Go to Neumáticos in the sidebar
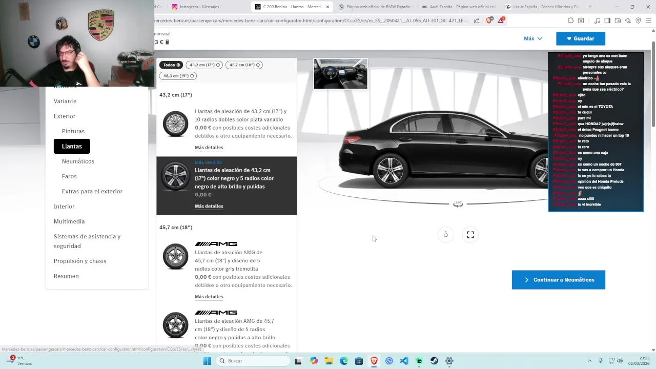Screen dimensions: 656x369 [78, 161]
